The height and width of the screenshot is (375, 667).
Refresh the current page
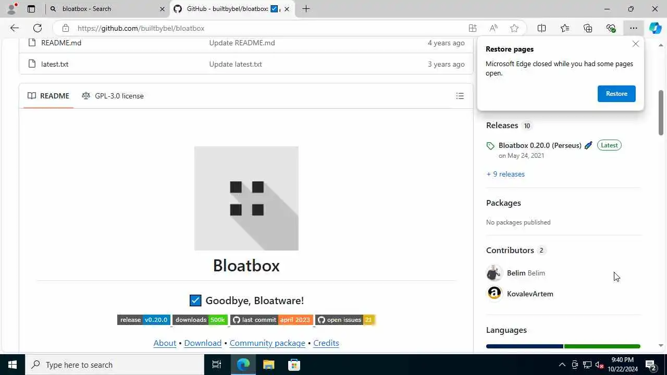click(x=38, y=28)
